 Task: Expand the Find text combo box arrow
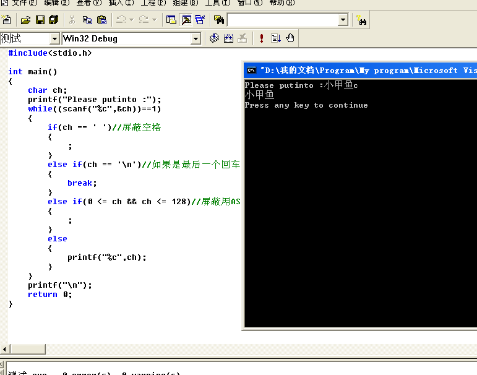coord(343,20)
